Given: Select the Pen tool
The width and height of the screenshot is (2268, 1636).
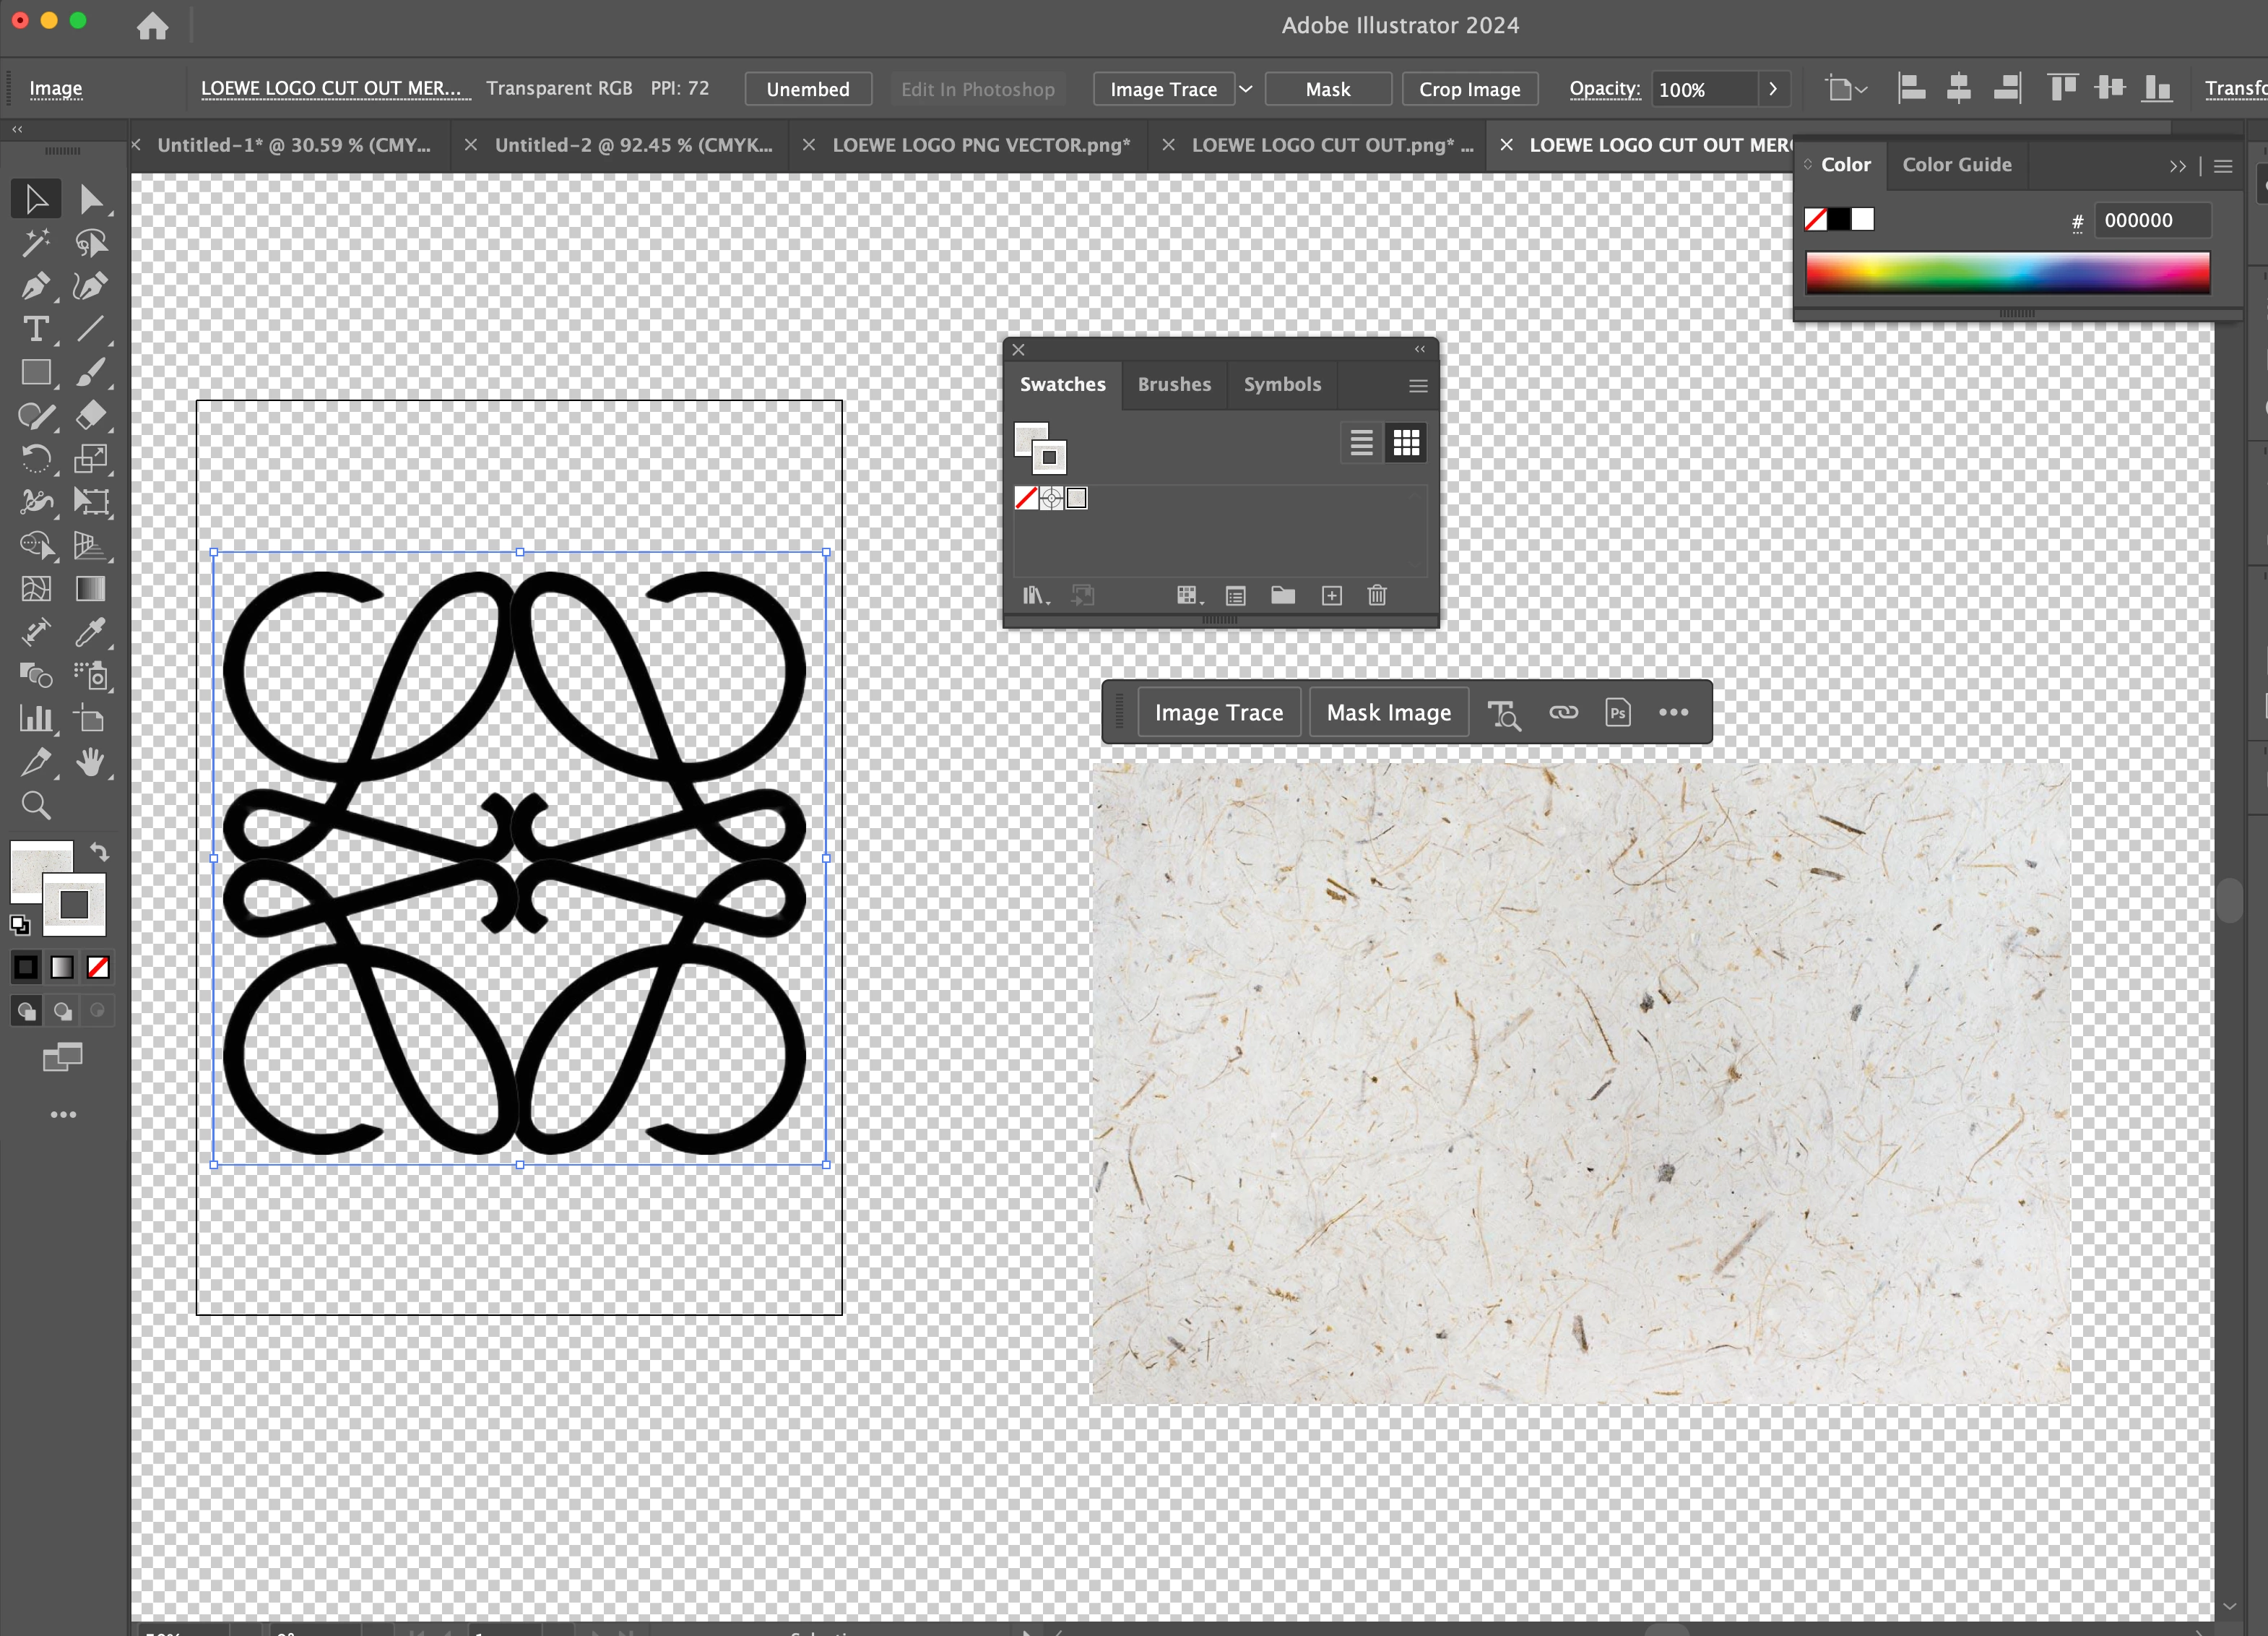Looking at the screenshot, I should (x=35, y=286).
